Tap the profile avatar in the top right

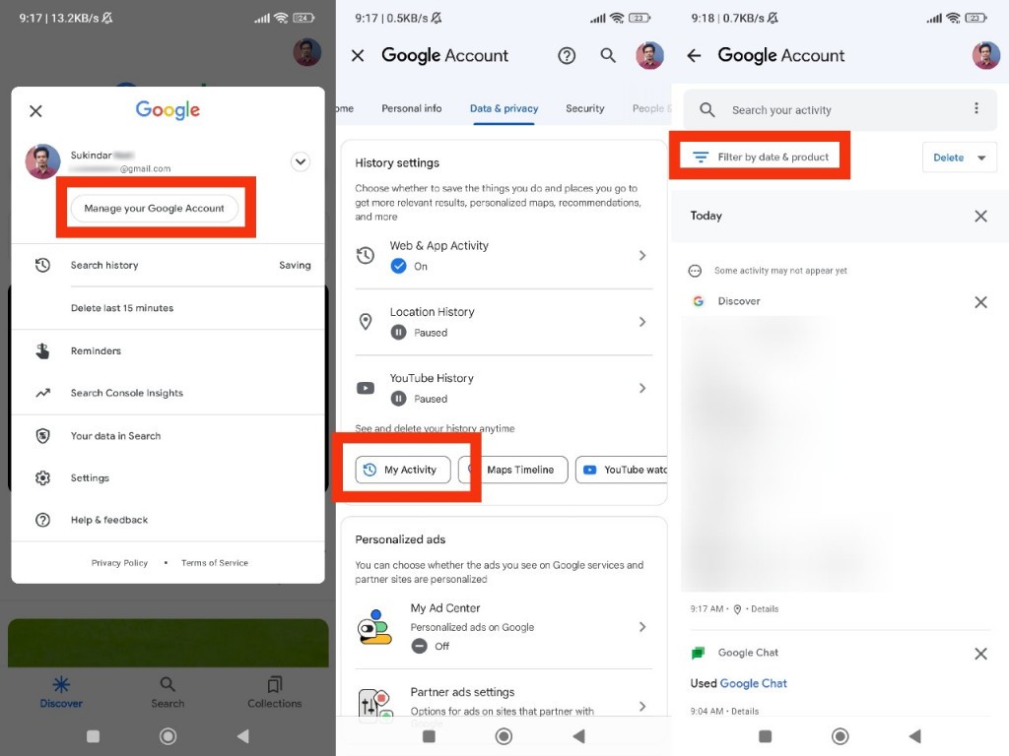pyautogui.click(x=986, y=56)
